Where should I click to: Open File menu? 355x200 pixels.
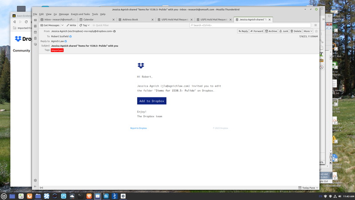pyautogui.click(x=35, y=14)
